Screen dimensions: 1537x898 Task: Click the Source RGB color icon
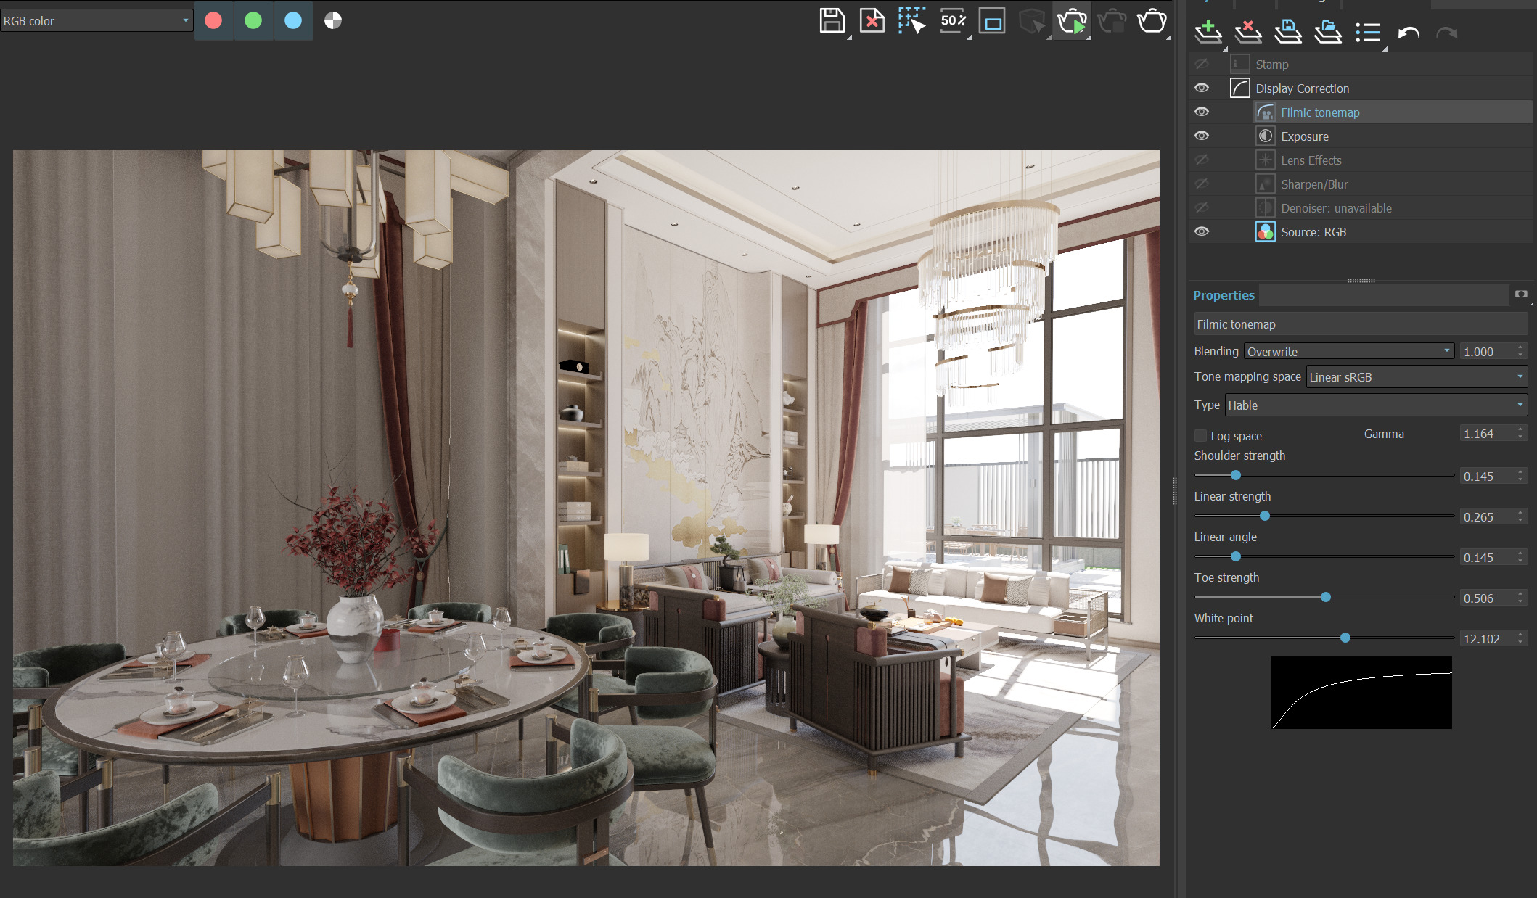(x=1265, y=231)
